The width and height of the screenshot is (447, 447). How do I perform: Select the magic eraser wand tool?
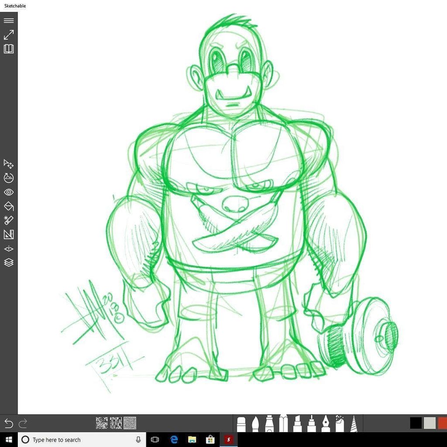[x=9, y=220]
